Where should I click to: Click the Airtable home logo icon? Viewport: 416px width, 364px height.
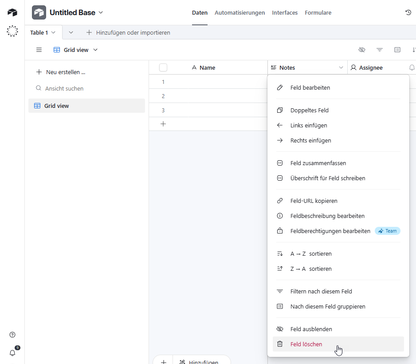pos(12,12)
